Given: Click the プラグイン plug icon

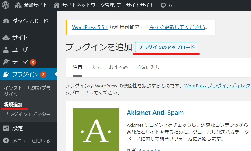Looking at the screenshot, I should [x=6, y=74].
